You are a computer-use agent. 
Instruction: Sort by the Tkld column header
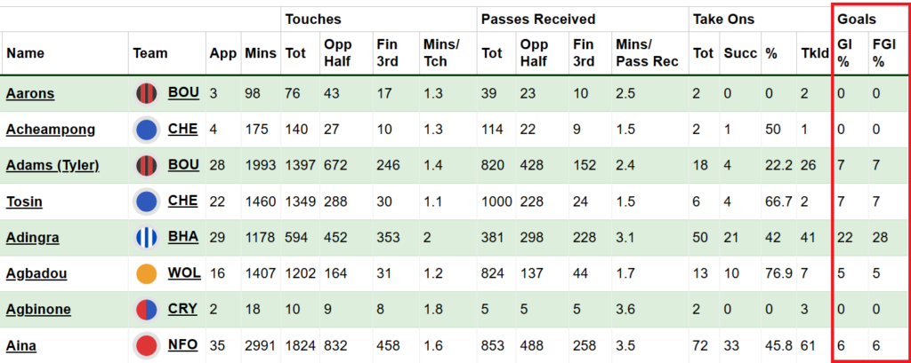pyautogui.click(x=811, y=53)
